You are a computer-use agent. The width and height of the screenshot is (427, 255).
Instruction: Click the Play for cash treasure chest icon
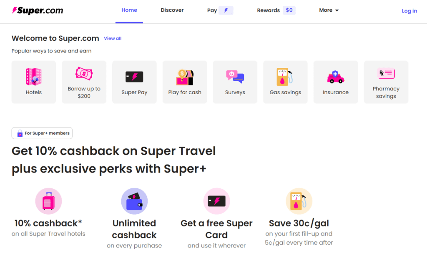click(x=185, y=76)
